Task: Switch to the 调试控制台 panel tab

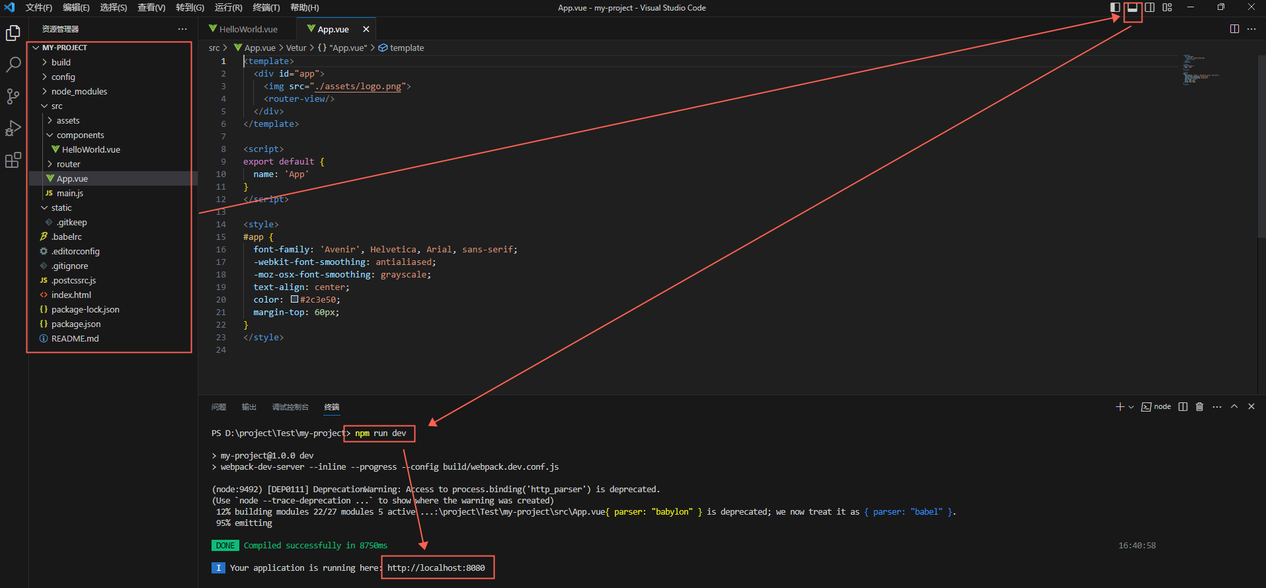Action: [290, 407]
